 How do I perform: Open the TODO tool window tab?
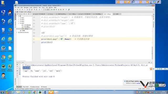coord(26,87)
